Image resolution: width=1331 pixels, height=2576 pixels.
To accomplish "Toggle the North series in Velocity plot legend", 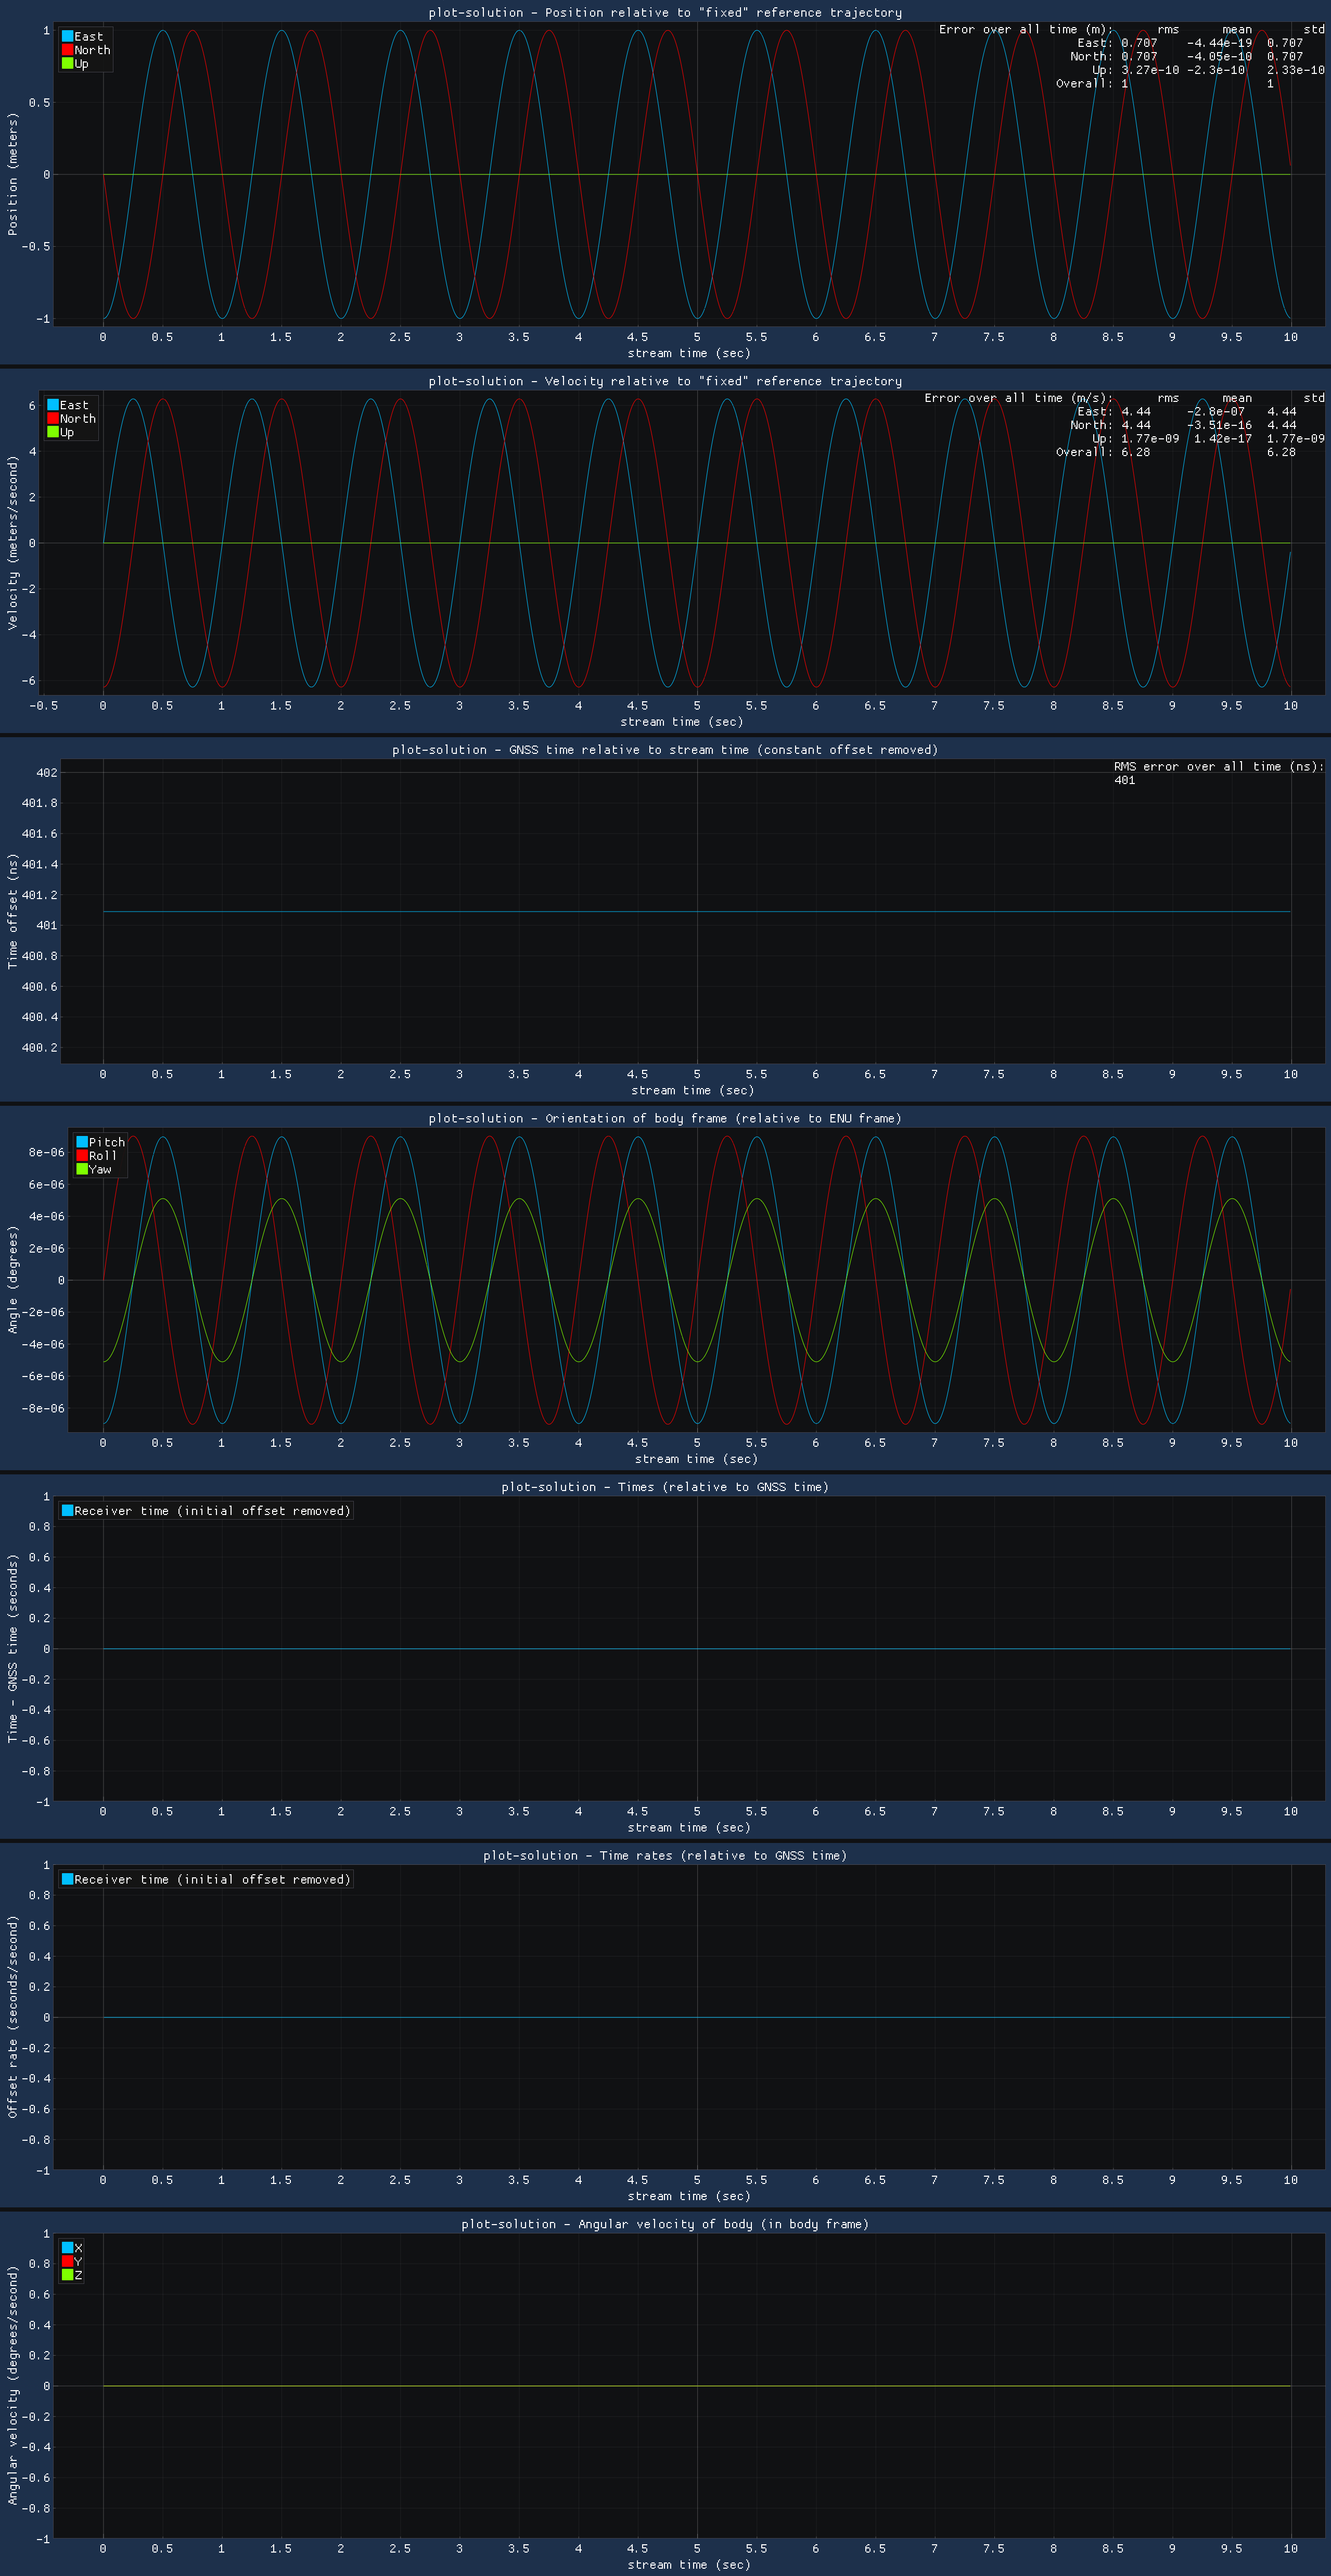I will [72, 419].
